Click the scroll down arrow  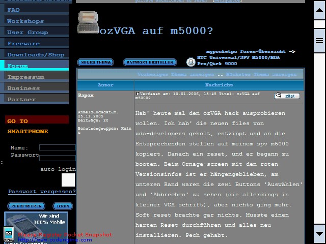tap(319, 234)
